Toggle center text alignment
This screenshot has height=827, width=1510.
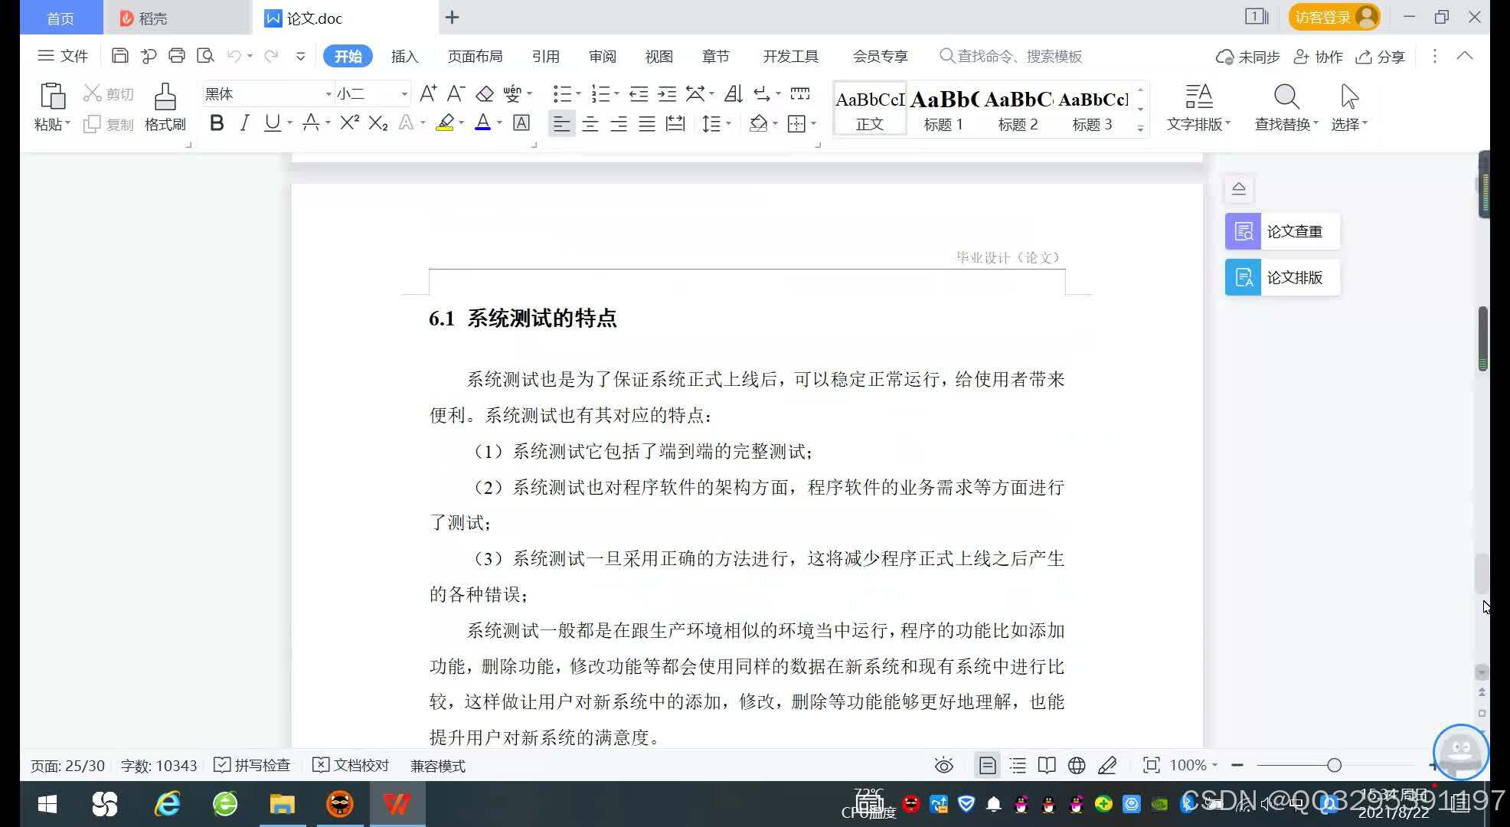590,123
